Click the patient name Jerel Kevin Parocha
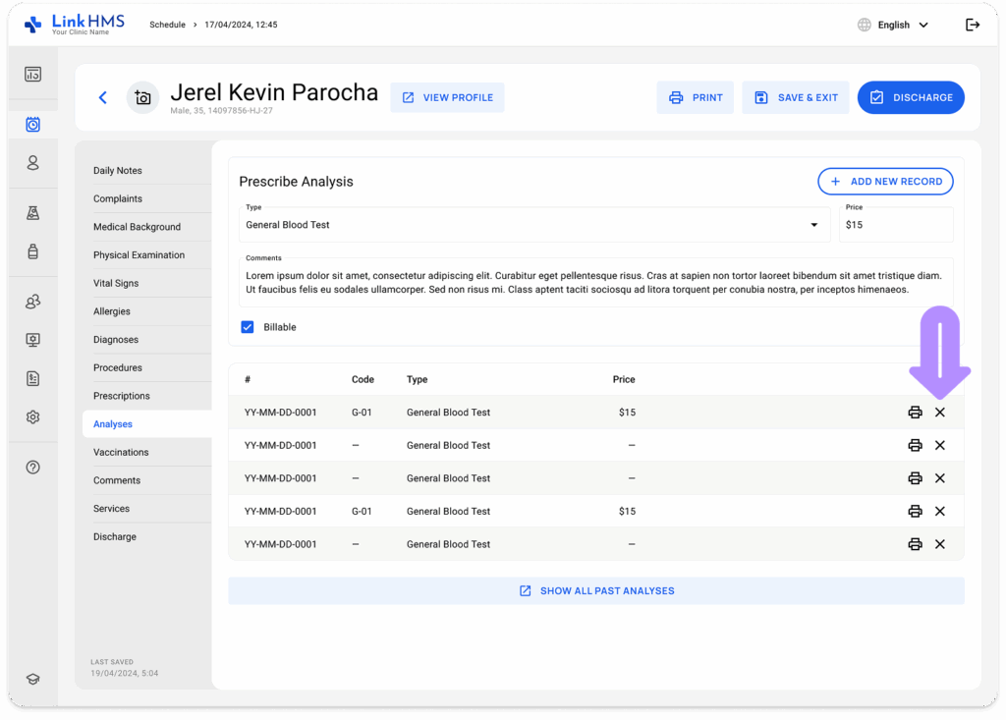The width and height of the screenshot is (1006, 720). 274,92
